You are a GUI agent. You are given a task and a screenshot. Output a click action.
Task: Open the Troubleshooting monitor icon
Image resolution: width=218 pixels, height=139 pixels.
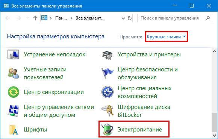coord(13,54)
